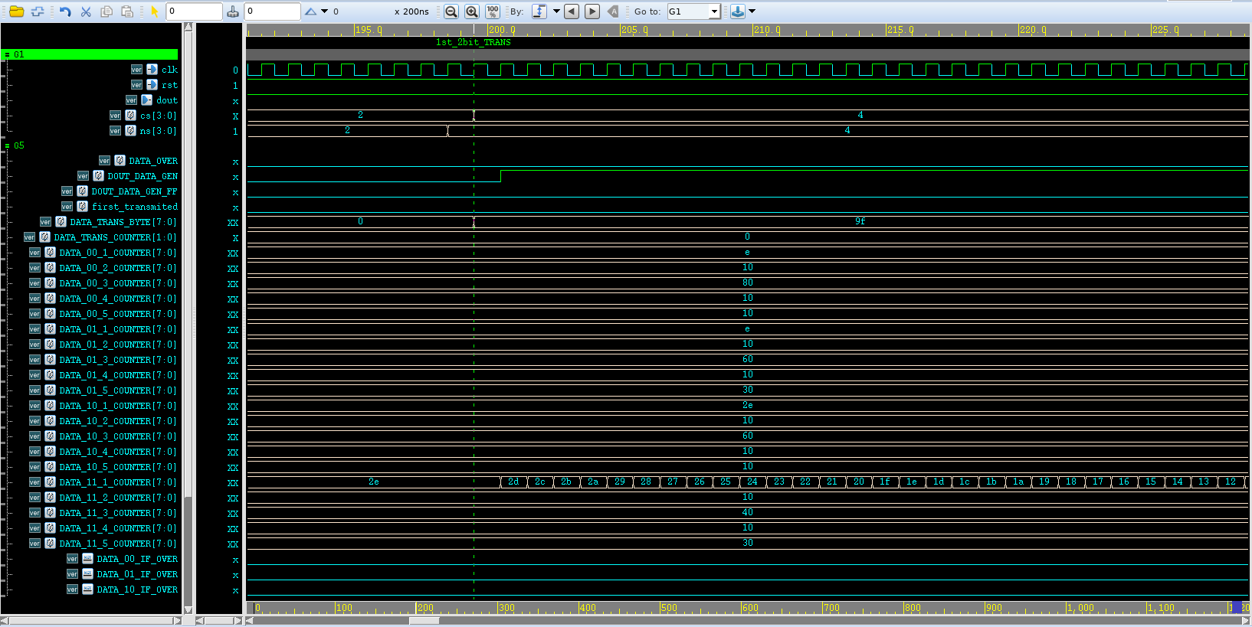Screen dimensions: 1252x627
Task: Select DATA_11_1_COUNTER[7:0] signal
Action: 118,482
